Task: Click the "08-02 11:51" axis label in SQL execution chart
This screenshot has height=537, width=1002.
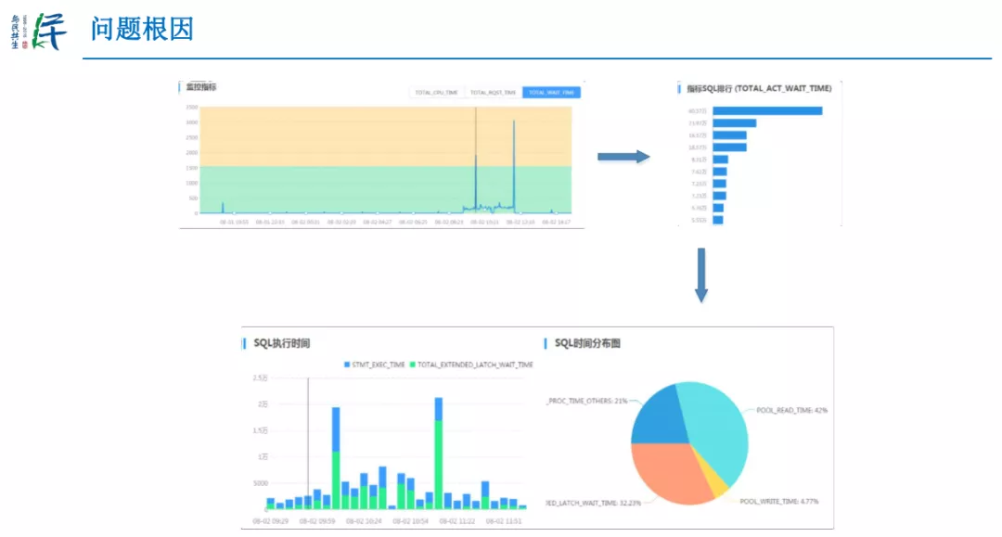Action: [504, 521]
